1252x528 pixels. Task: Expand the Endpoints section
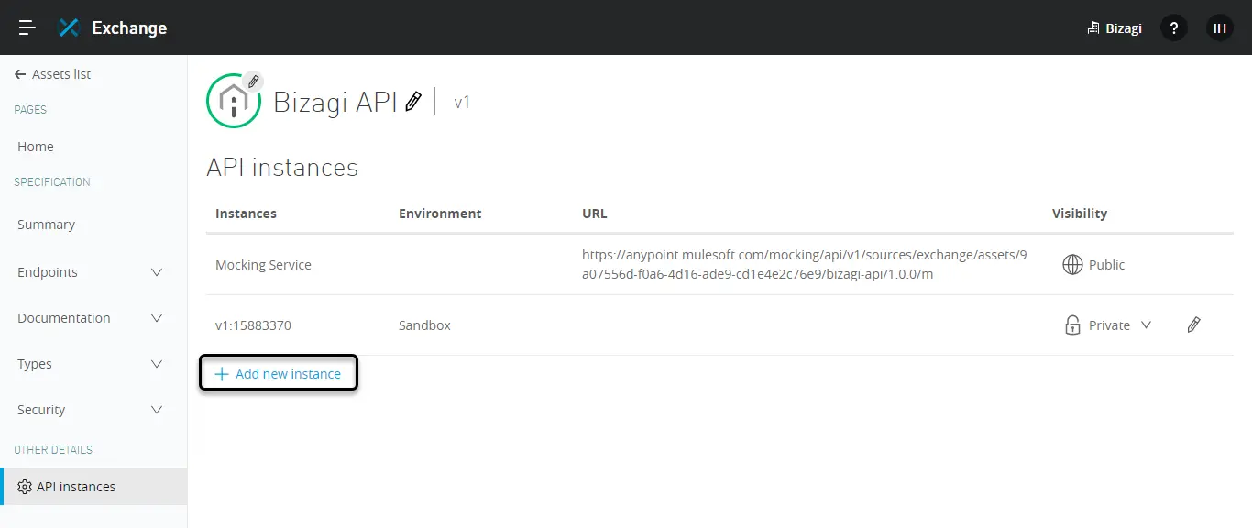tap(157, 272)
